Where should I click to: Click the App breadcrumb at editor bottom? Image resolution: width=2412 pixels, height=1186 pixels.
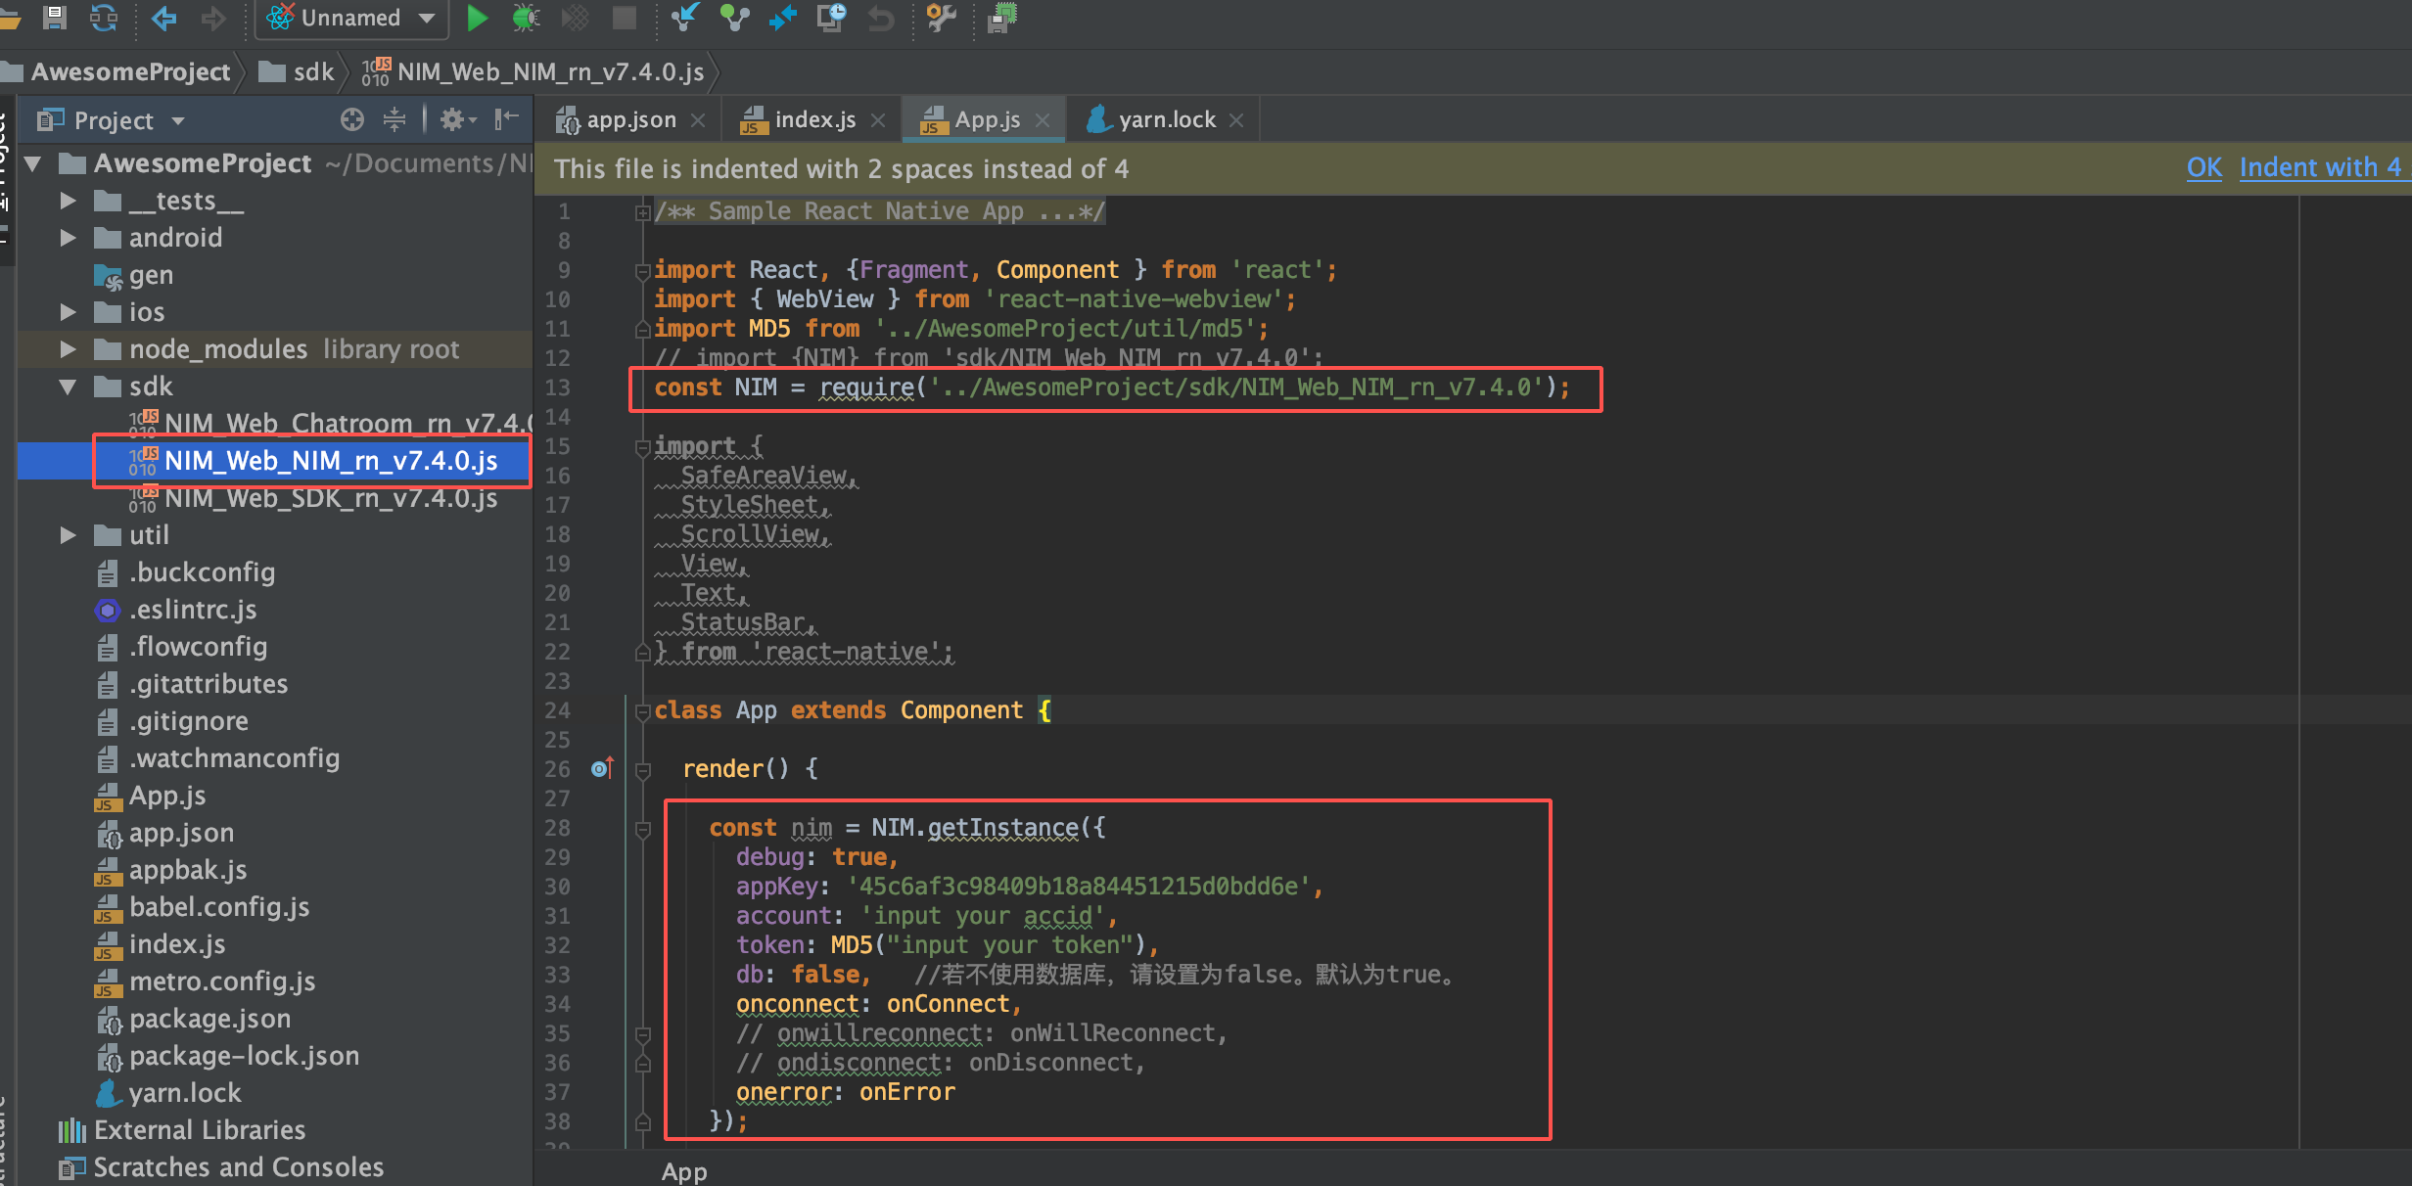point(684,1171)
